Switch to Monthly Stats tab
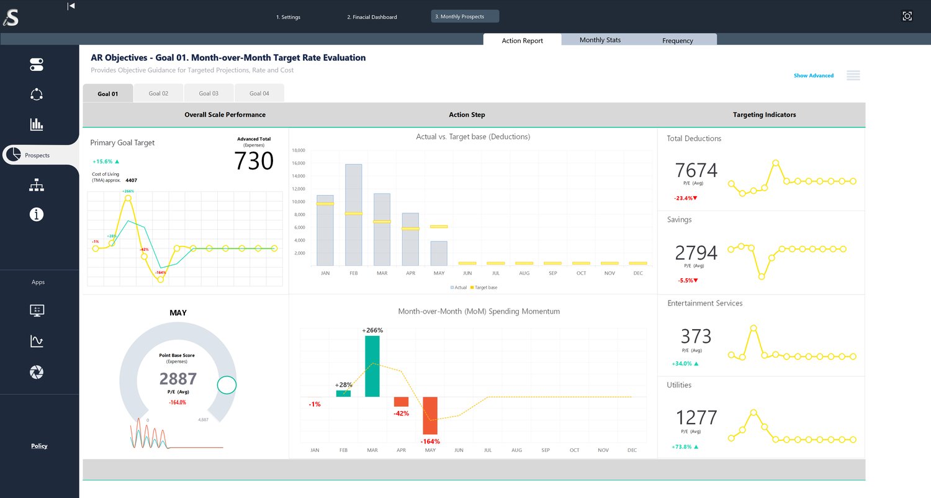The height and width of the screenshot is (498, 931). pos(600,40)
